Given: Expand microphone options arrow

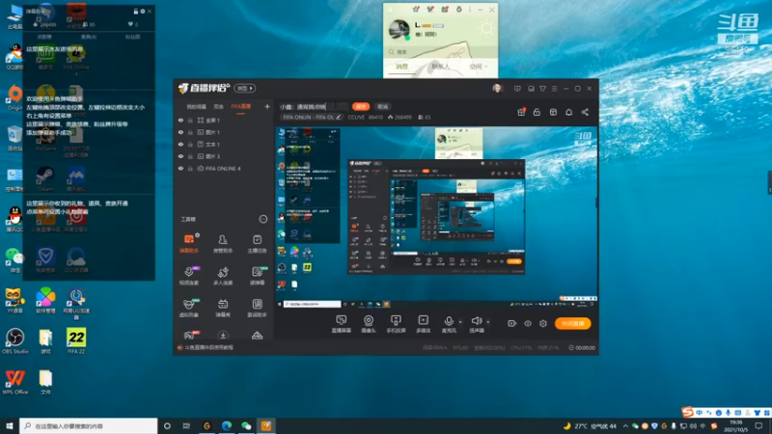Looking at the screenshot, I should coord(460,322).
